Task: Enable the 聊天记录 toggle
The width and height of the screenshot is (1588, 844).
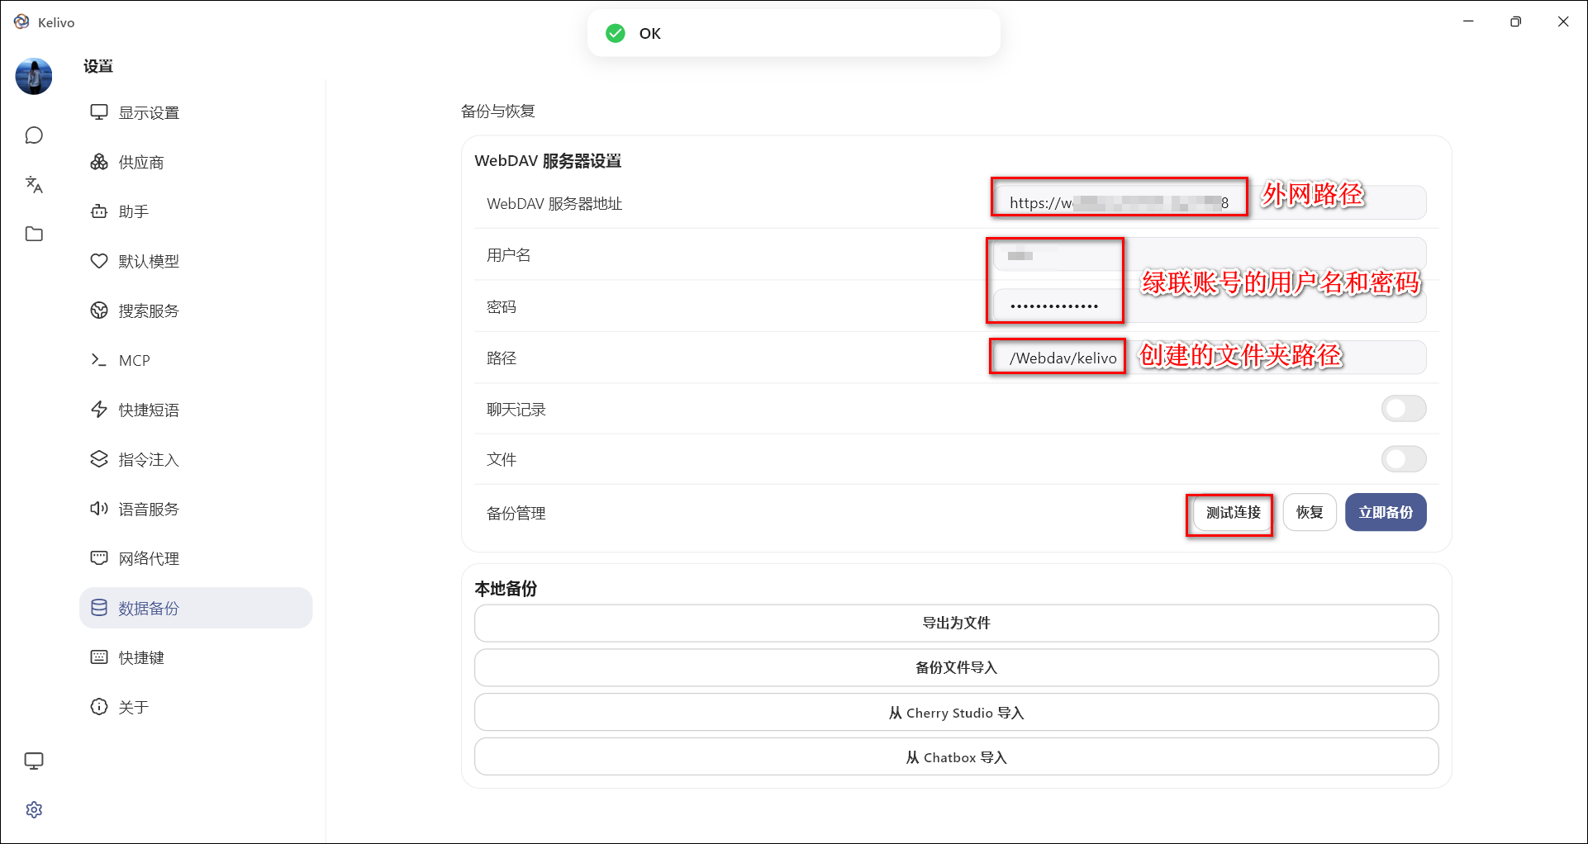Action: point(1403,409)
